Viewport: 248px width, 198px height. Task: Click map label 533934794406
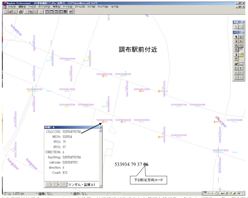point(235,120)
